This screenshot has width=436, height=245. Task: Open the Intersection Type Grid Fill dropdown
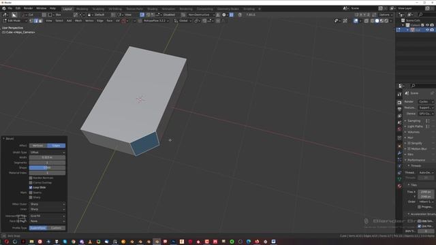(x=47, y=216)
